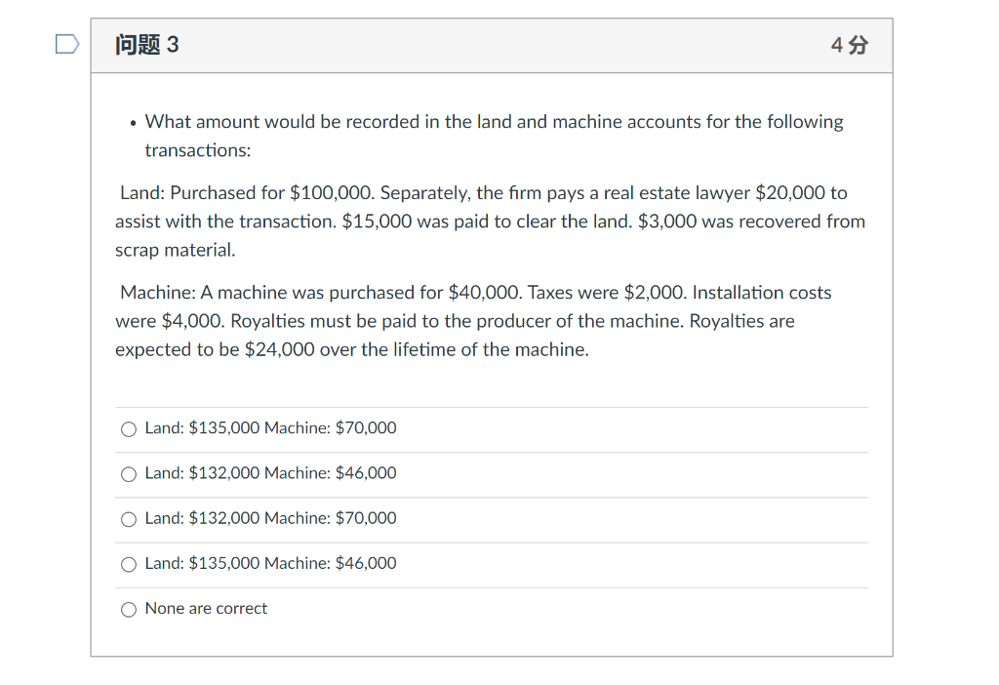Pick the None are correct option
This screenshot has width=999, height=685.
point(129,610)
